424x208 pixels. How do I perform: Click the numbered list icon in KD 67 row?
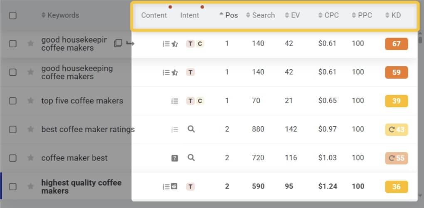pyautogui.click(x=166, y=44)
